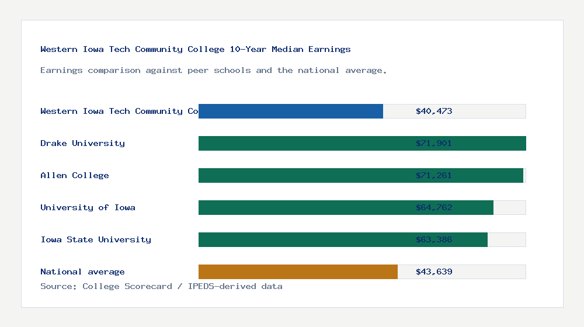Click the University of Iowa label
The width and height of the screenshot is (584, 327).
click(88, 207)
